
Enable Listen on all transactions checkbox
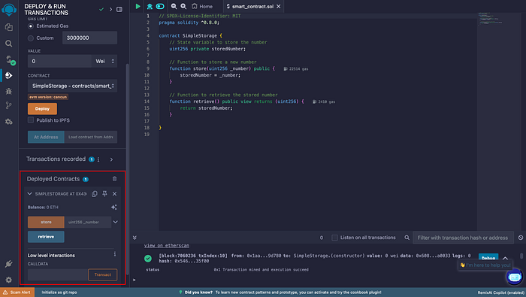[x=334, y=238]
